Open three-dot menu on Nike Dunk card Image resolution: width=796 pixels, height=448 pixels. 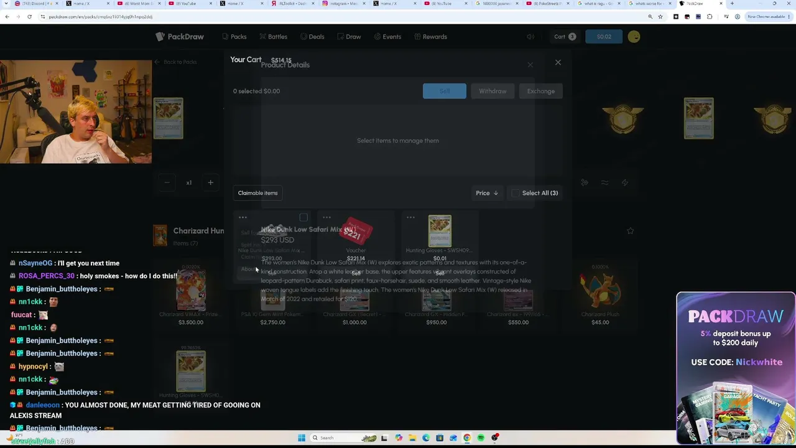pos(243,217)
